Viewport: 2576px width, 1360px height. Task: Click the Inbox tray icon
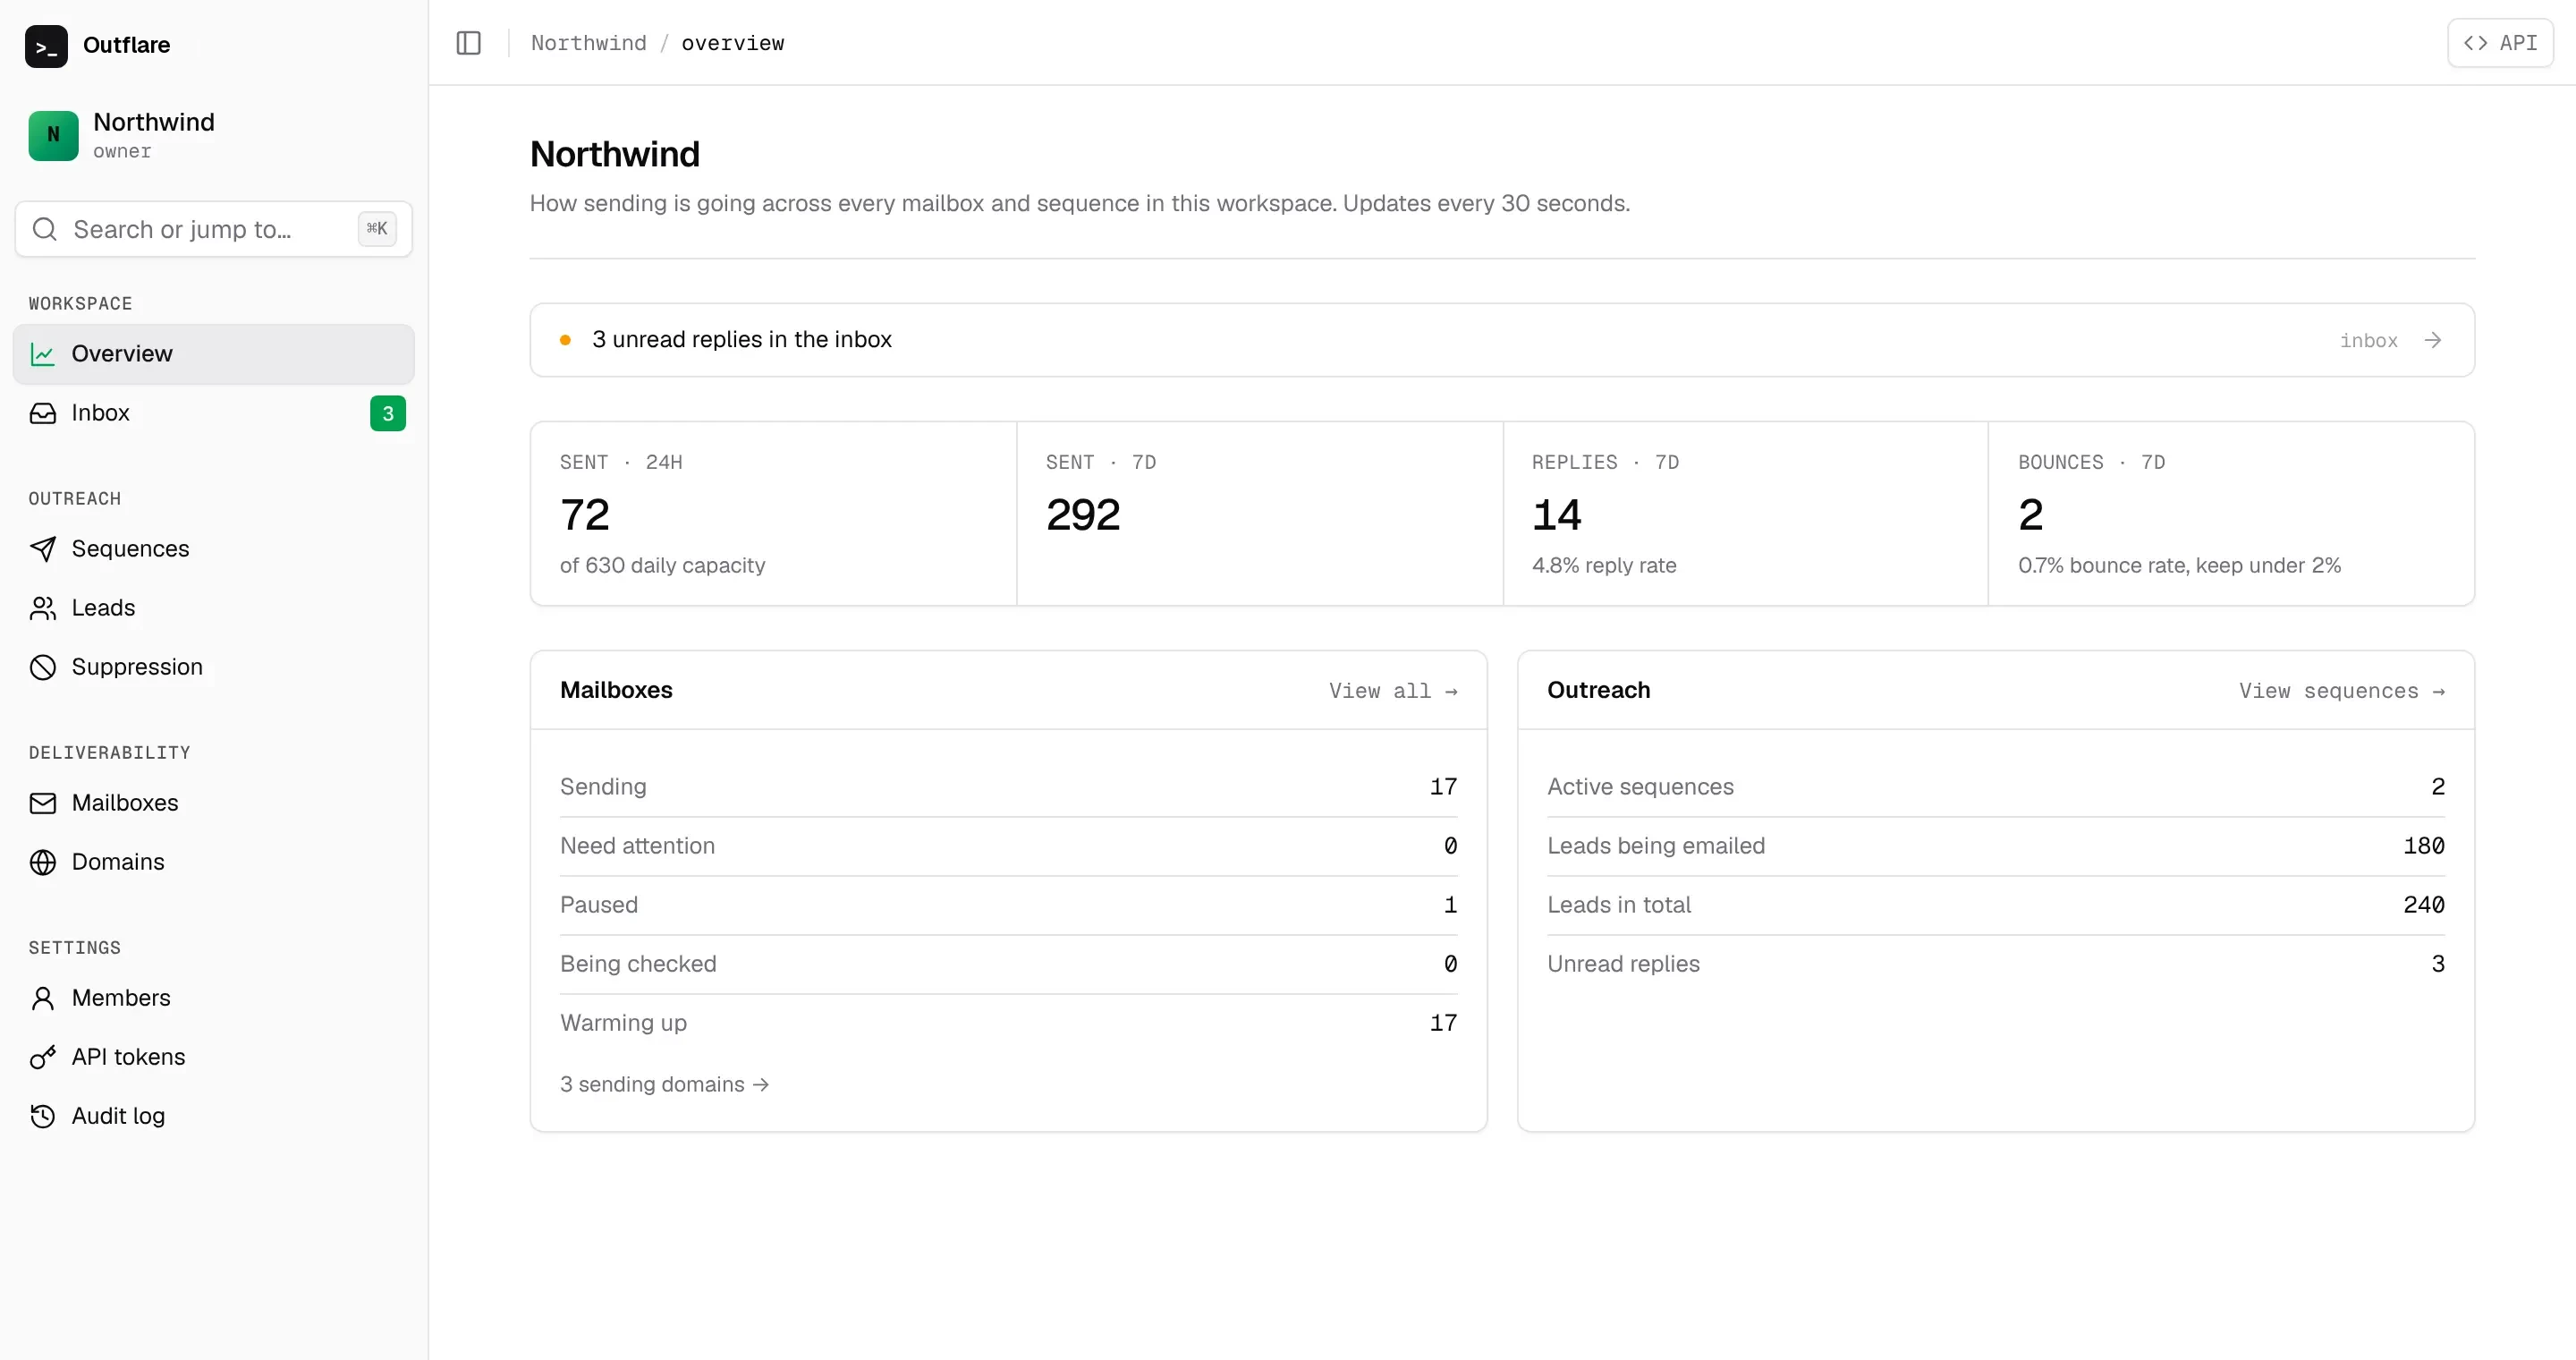[43, 413]
